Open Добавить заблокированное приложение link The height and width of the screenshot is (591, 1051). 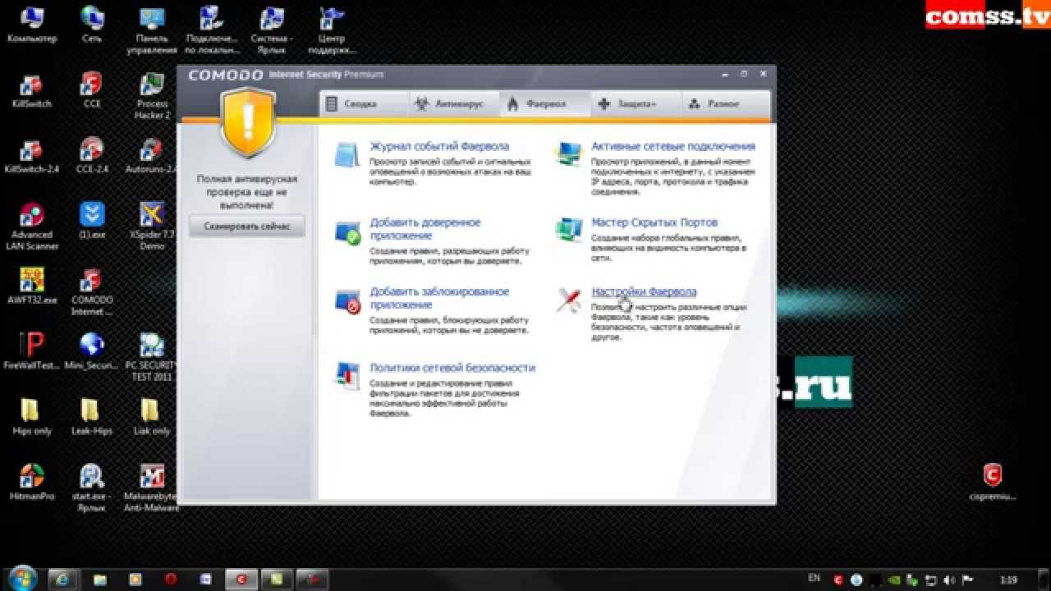point(439,298)
